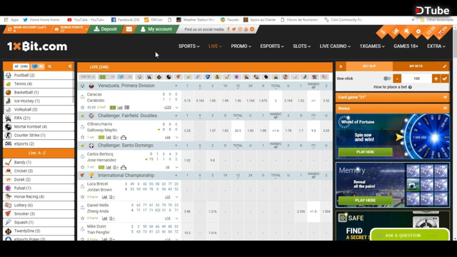Select Counter Strike (1) in sidebar
Screen dimensions: 457x257
pyautogui.click(x=39, y=135)
